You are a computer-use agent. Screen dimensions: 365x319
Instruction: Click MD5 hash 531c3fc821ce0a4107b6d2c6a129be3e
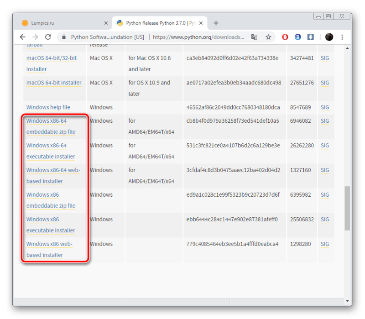tap(233, 146)
